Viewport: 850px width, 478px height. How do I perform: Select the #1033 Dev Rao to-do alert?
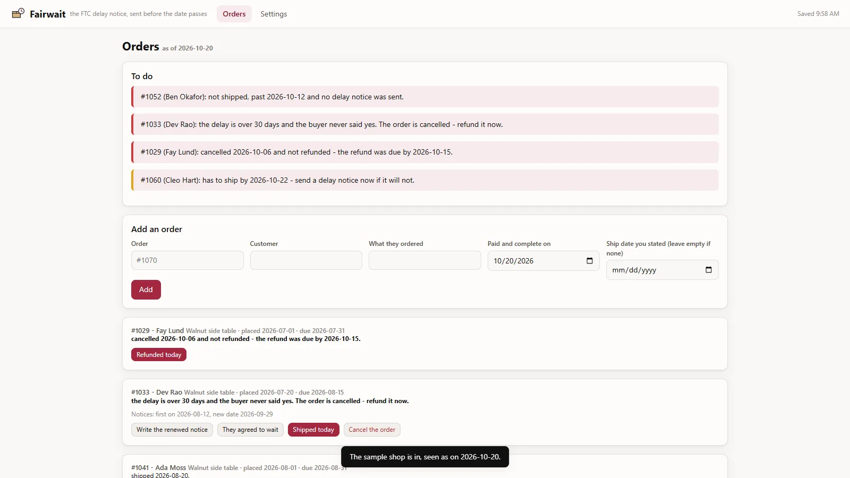point(425,124)
